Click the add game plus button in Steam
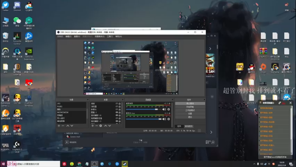Image resolution: width=296 pixels, height=167 pixels. [67, 142]
